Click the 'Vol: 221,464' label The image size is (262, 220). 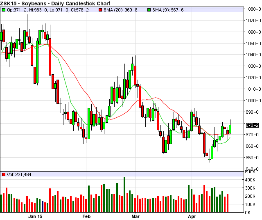tap(19, 174)
